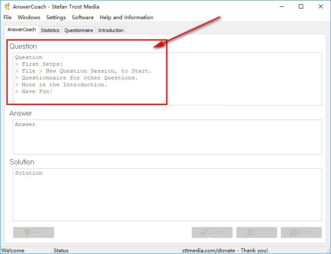Click the Wrong button
Viewport: 331px width, 254px height.
tap(301, 233)
